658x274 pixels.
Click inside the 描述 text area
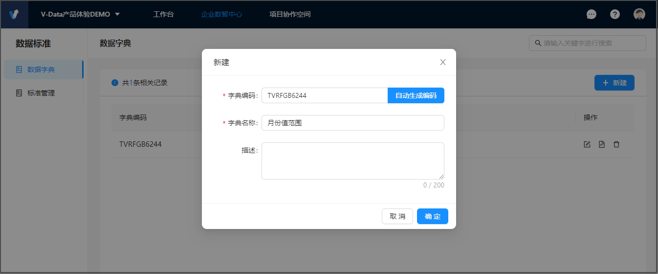pos(352,161)
